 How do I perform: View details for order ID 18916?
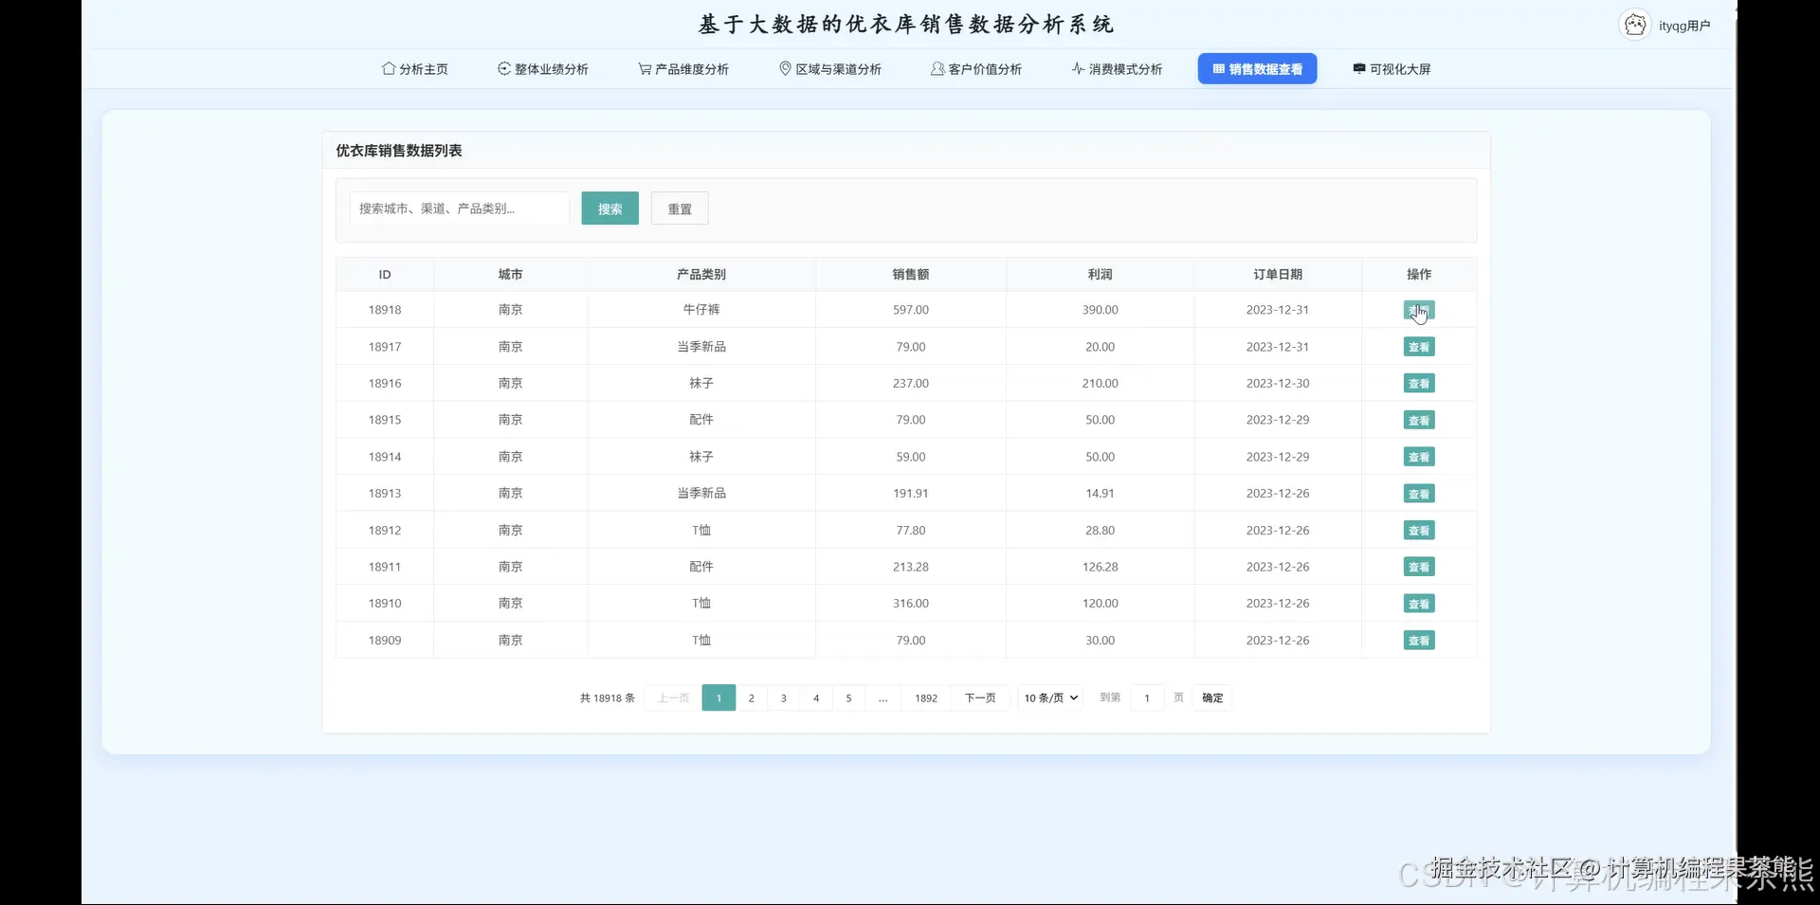pyautogui.click(x=1419, y=384)
